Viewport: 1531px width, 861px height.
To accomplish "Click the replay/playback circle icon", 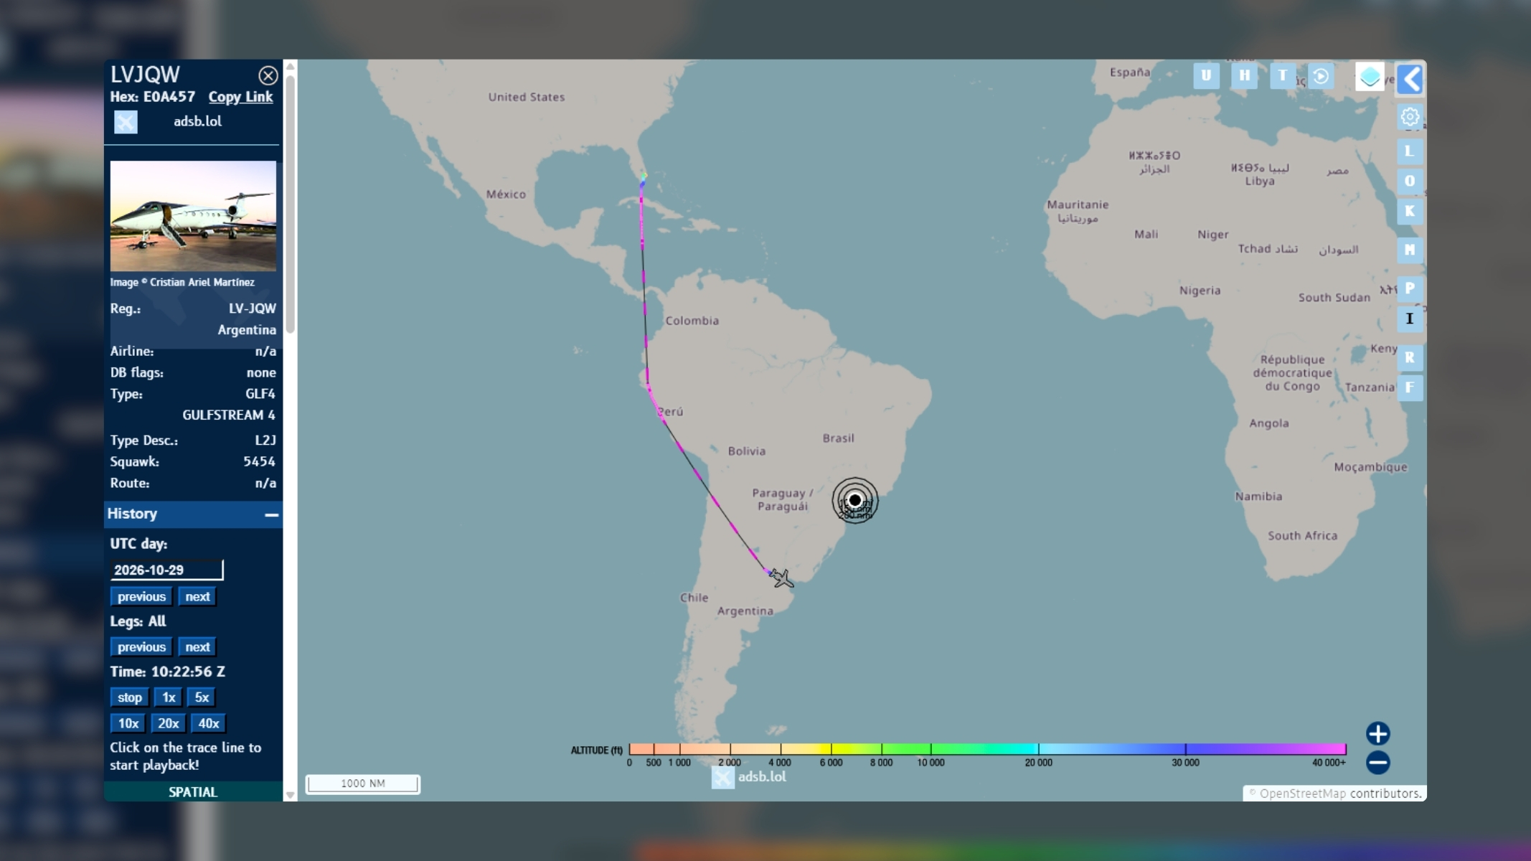I will [x=1321, y=75].
